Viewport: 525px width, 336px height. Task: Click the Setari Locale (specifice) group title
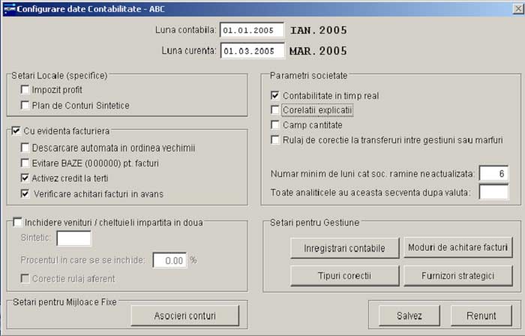point(59,76)
